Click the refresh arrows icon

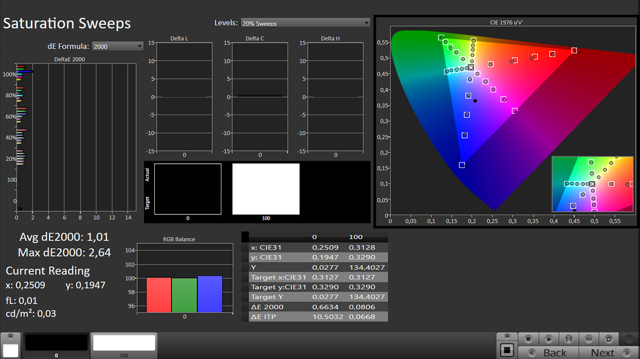609,339
